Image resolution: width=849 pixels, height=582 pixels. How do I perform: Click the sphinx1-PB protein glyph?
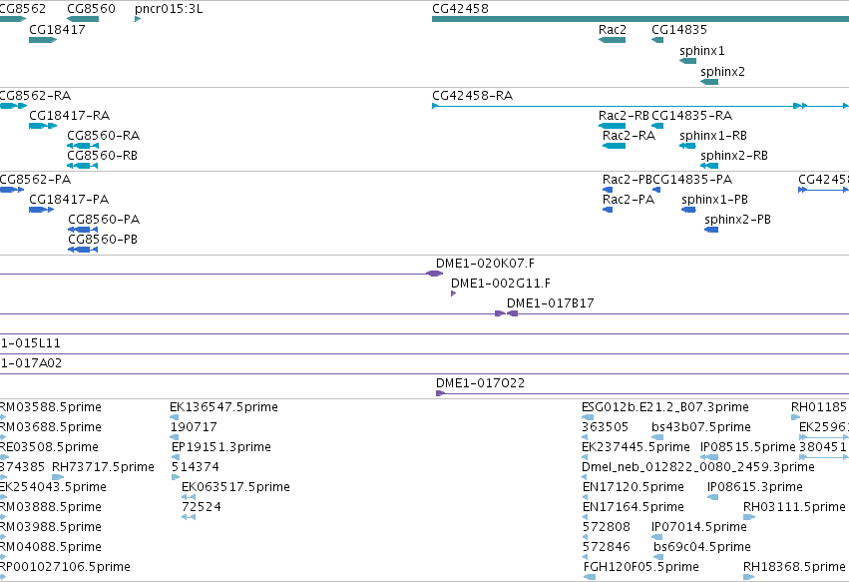(x=688, y=210)
